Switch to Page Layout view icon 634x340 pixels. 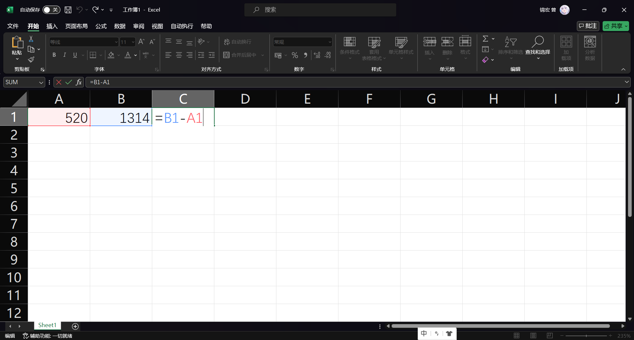533,335
